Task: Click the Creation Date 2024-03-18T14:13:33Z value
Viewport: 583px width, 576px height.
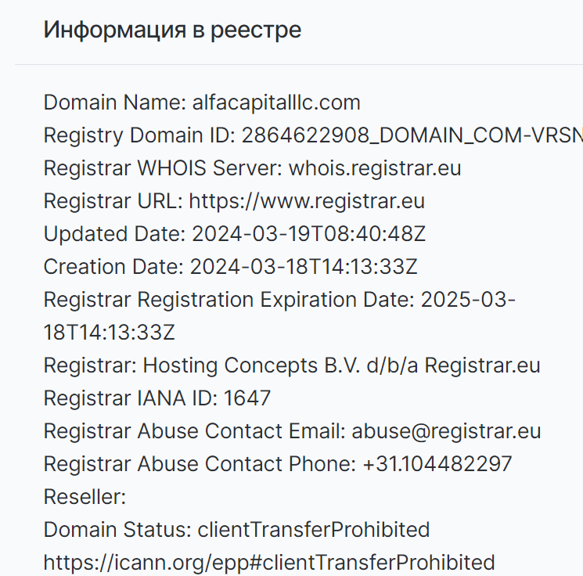Action: point(304,267)
